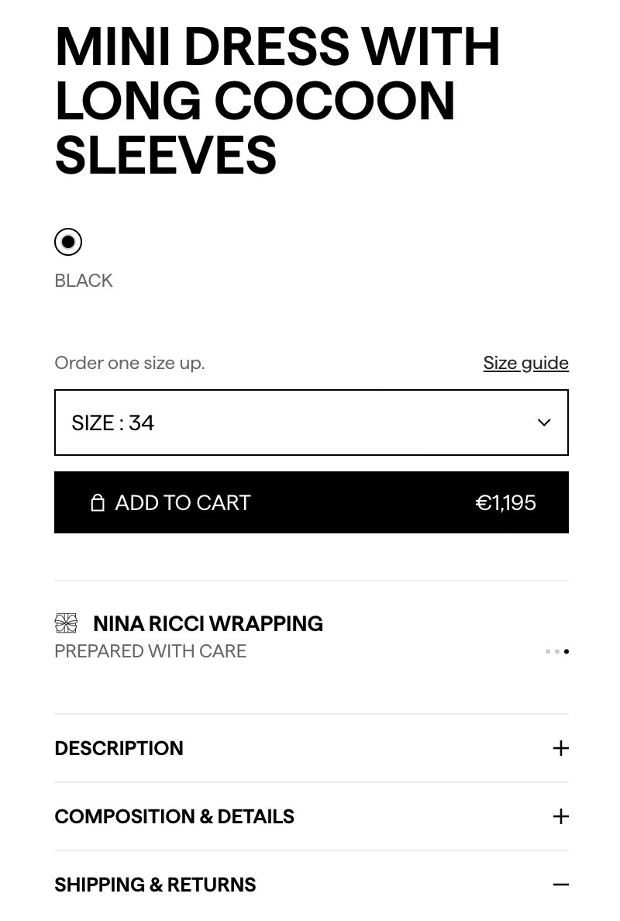Image resolution: width=620 pixels, height=921 pixels.
Task: Select the third carousel dot
Action: pyautogui.click(x=566, y=651)
